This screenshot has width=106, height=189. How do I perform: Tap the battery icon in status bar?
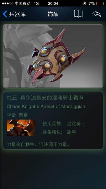click(x=100, y=4)
